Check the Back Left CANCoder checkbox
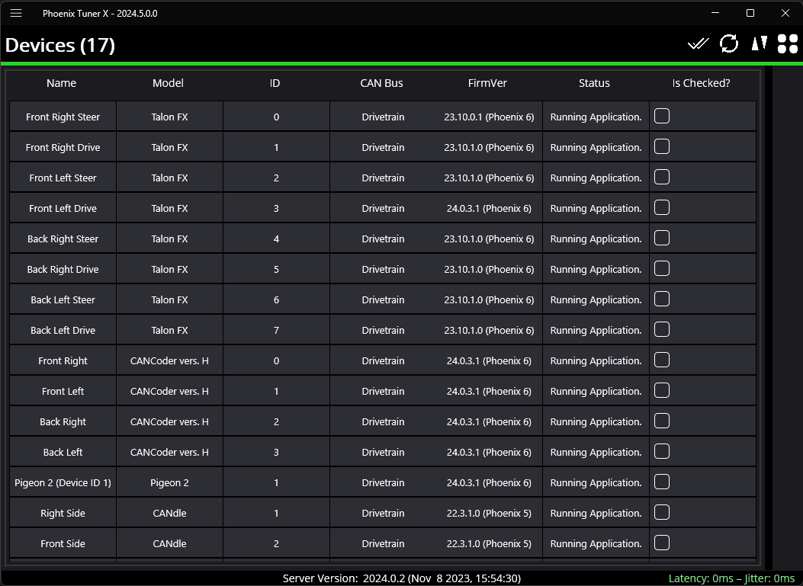This screenshot has width=803, height=586. (x=662, y=451)
